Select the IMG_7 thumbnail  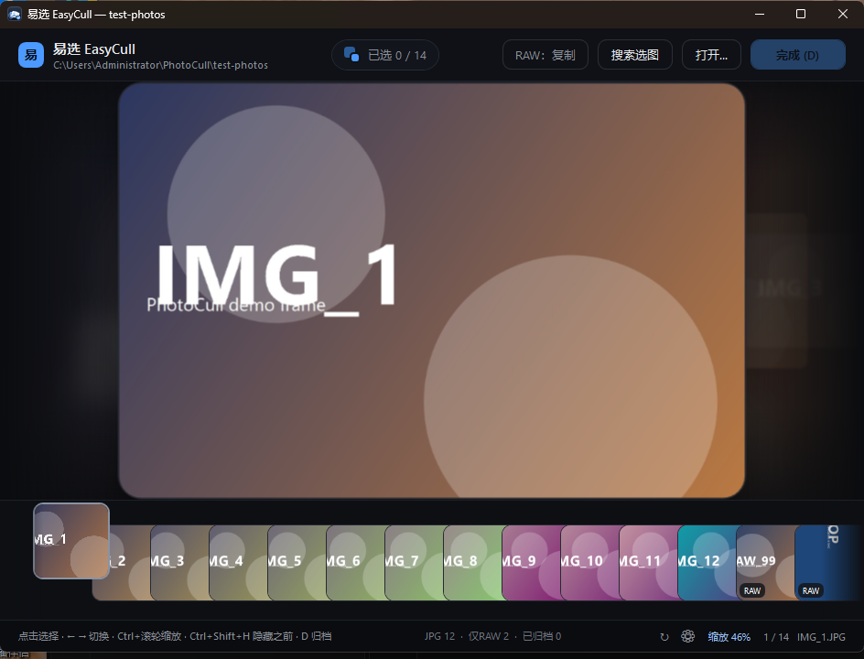(414, 563)
